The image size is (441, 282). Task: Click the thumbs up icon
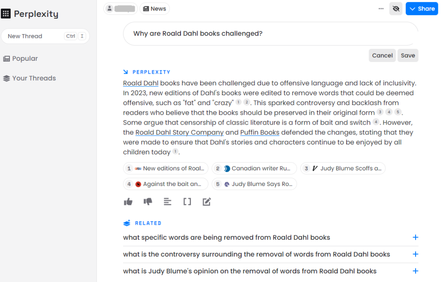tap(128, 202)
